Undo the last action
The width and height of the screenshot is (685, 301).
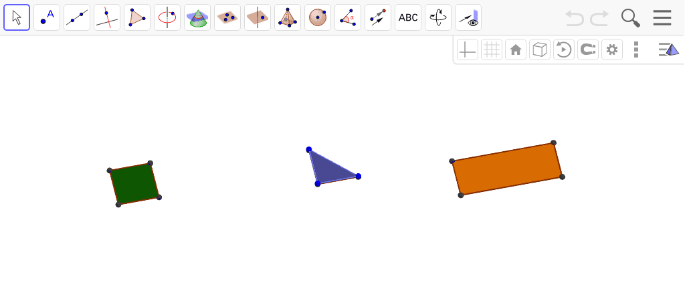coord(575,18)
